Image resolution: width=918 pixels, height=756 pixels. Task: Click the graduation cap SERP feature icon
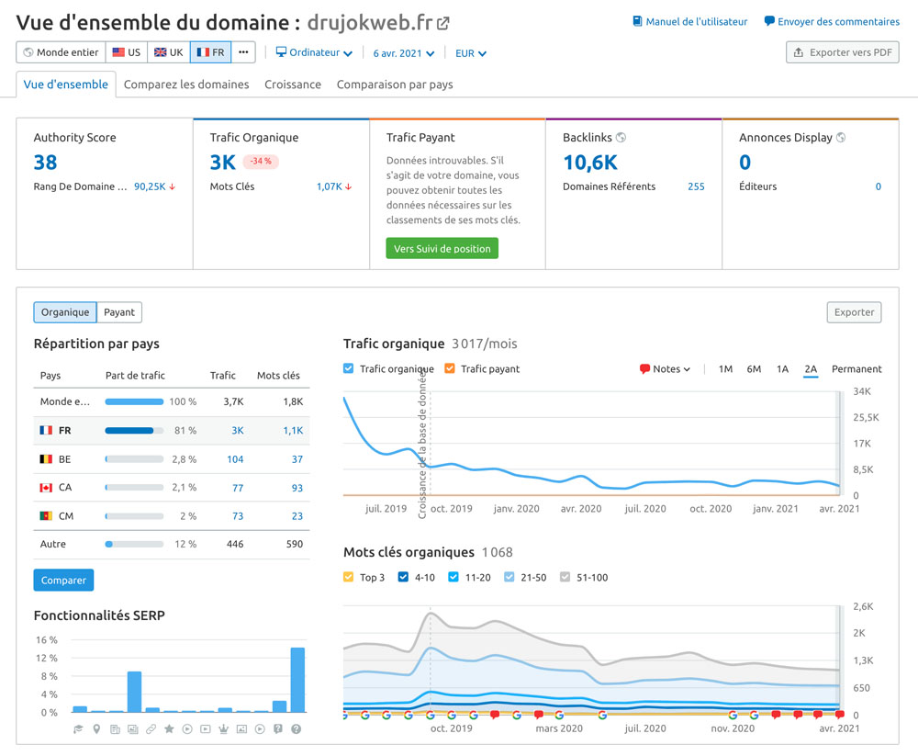(78, 729)
